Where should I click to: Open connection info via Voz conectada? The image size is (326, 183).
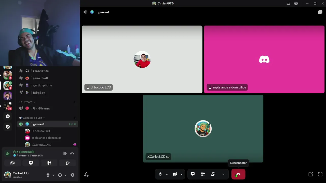[23, 152]
